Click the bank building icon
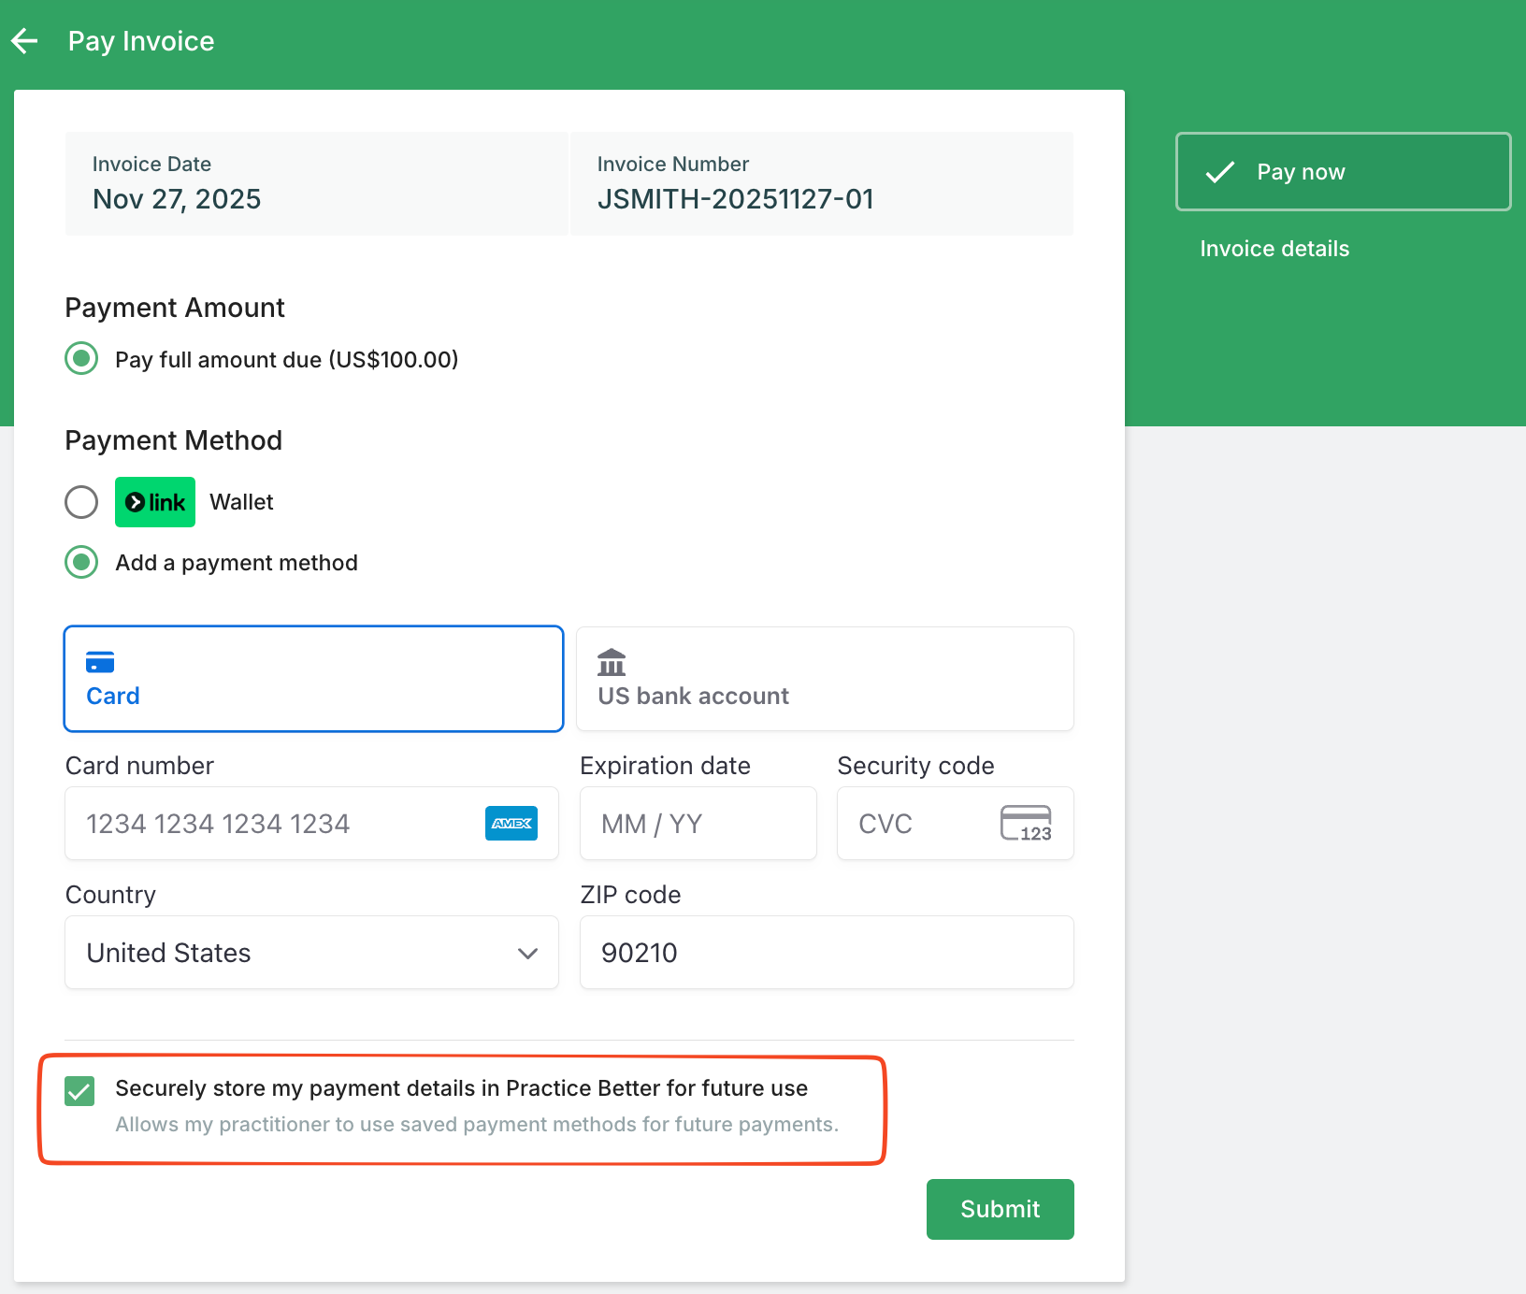1526x1294 pixels. [x=612, y=662]
